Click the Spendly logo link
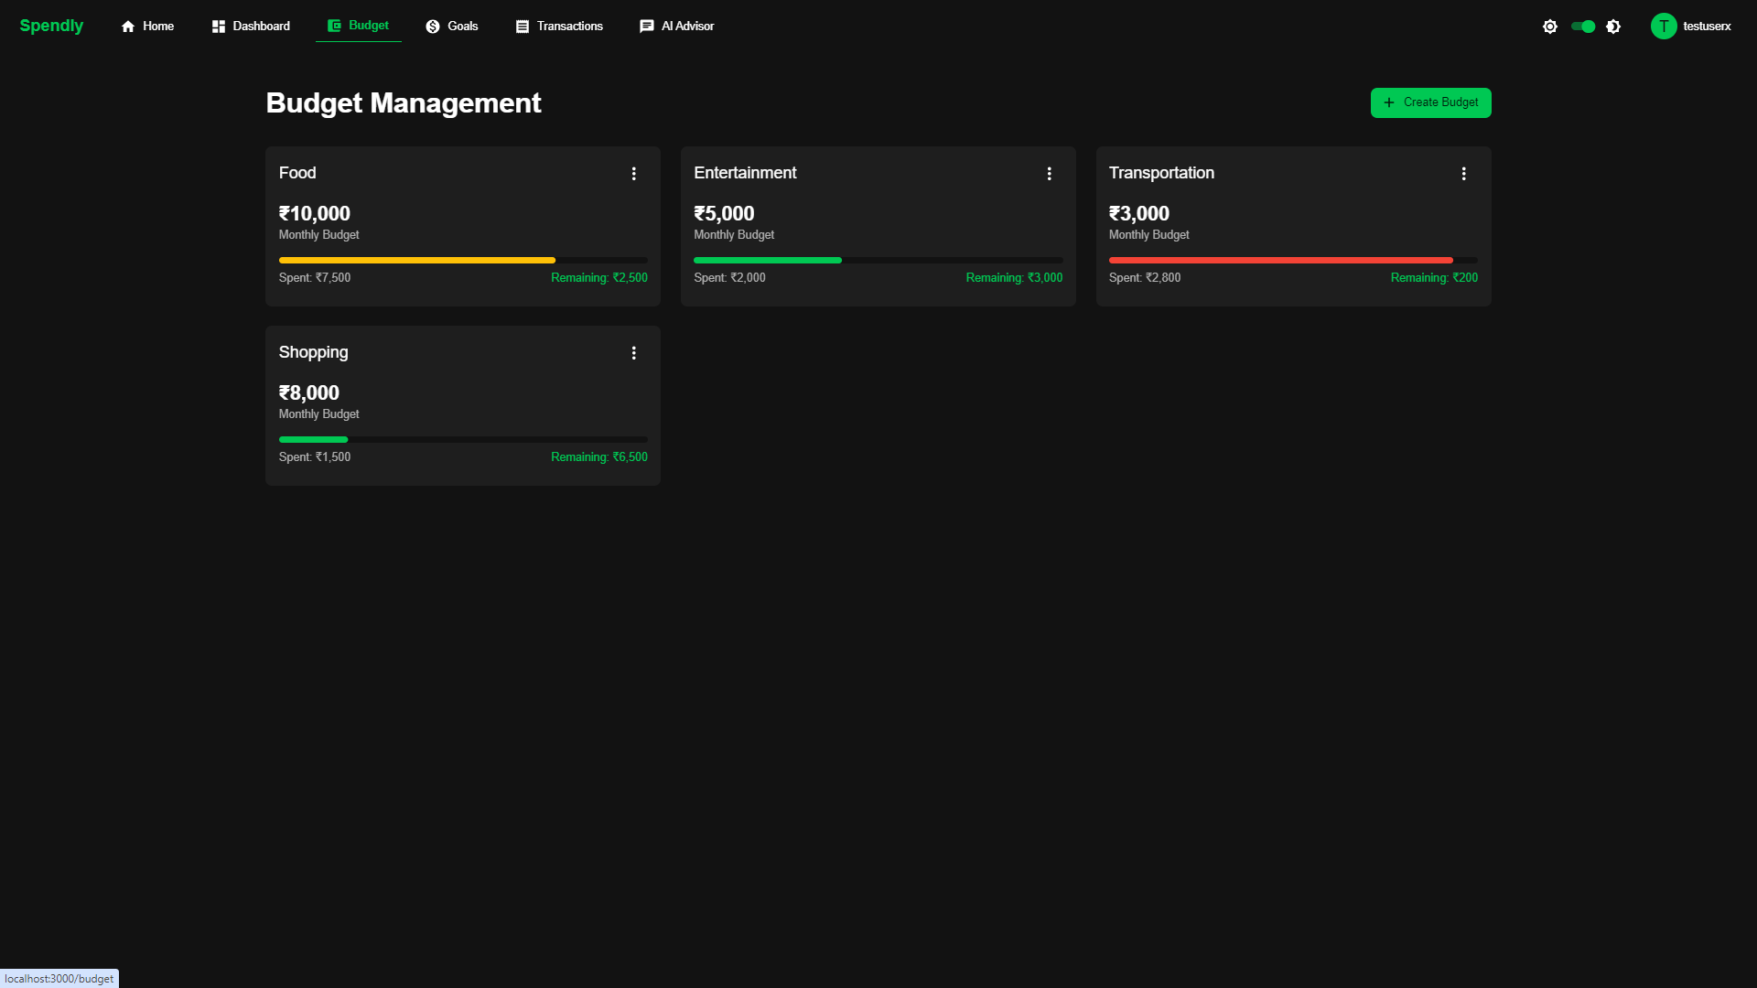1757x988 pixels. [x=51, y=26]
